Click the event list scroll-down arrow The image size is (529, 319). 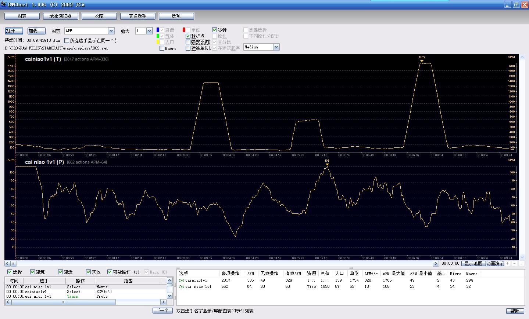(x=170, y=296)
